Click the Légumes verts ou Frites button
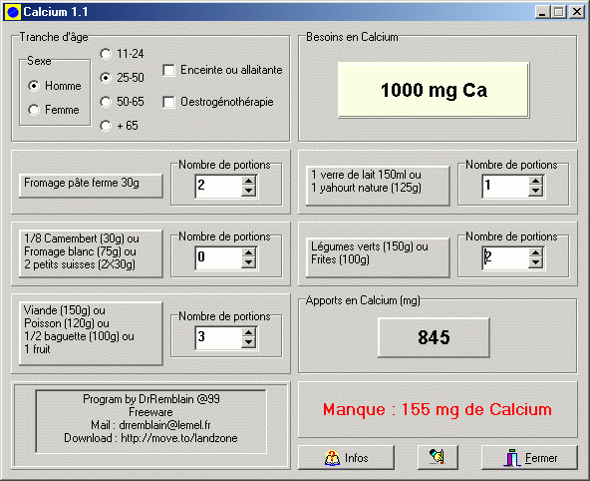This screenshot has width=590, height=481. [x=378, y=257]
